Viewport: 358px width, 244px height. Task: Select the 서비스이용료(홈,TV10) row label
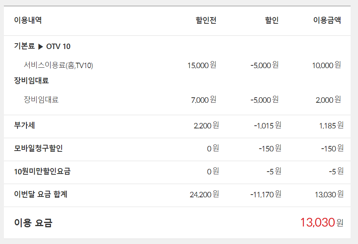(58, 65)
